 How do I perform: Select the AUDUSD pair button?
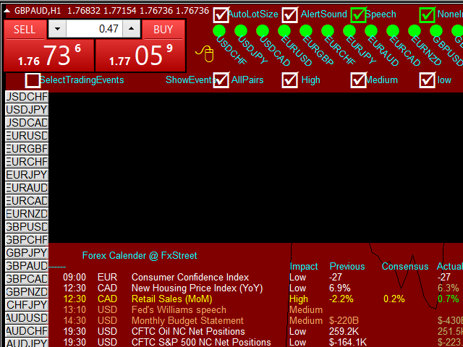[x=27, y=318]
